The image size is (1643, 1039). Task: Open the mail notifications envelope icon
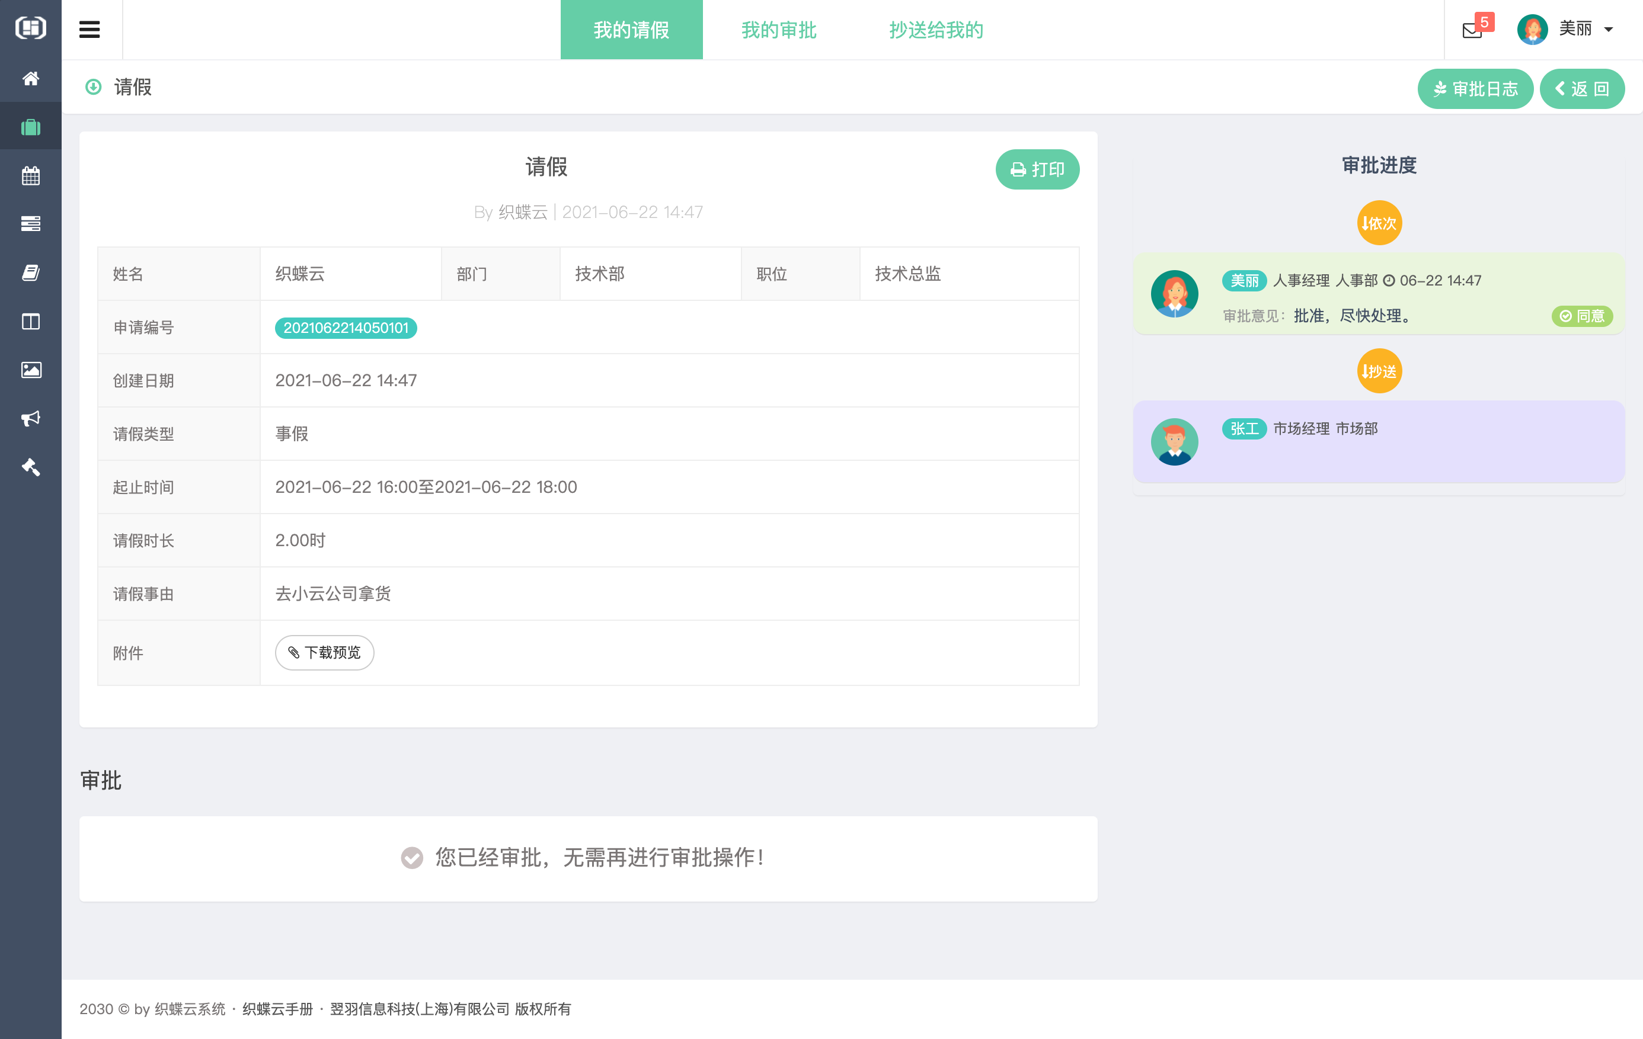[x=1472, y=30]
